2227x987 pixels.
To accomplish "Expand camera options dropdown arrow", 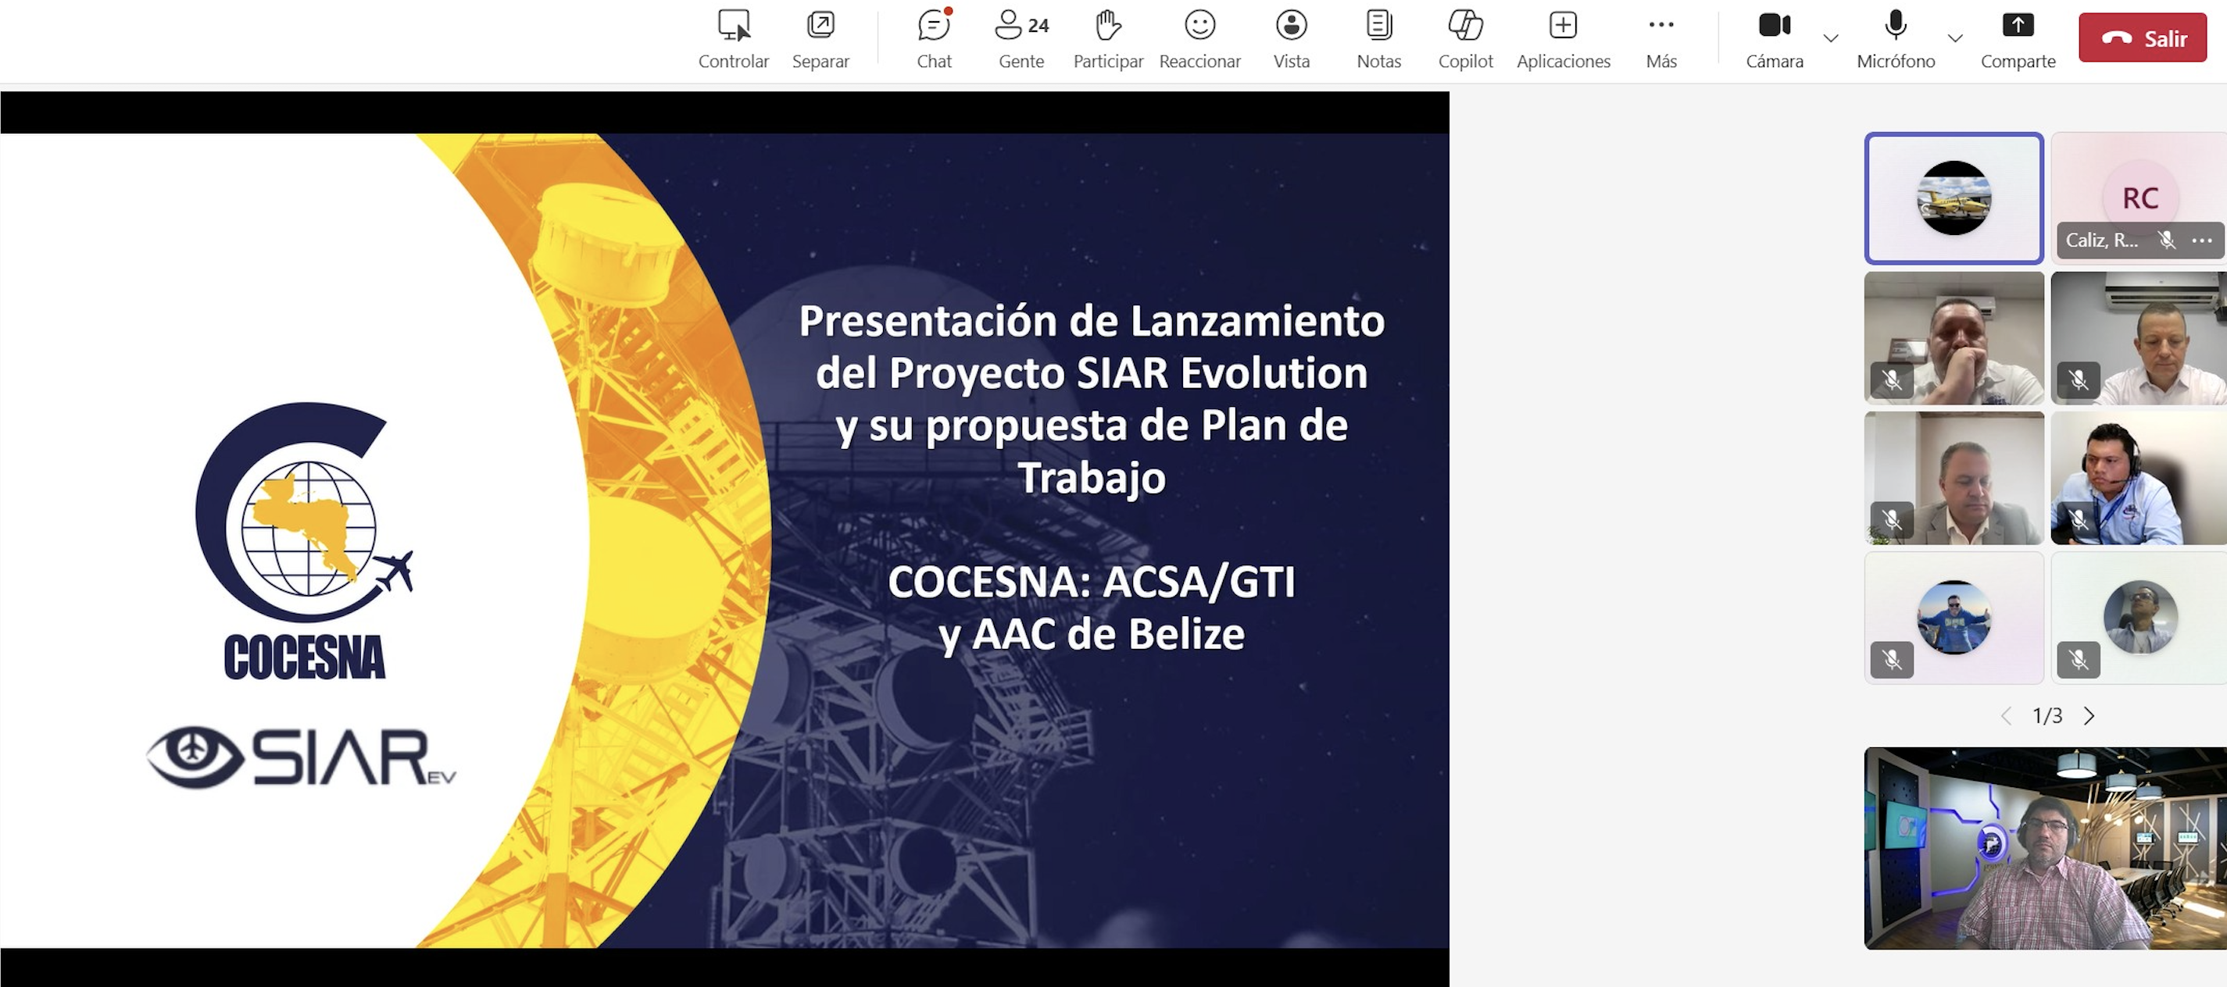I will pyautogui.click(x=1830, y=38).
